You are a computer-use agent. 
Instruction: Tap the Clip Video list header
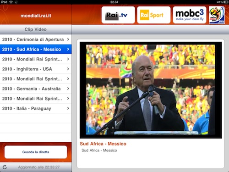click(36, 29)
